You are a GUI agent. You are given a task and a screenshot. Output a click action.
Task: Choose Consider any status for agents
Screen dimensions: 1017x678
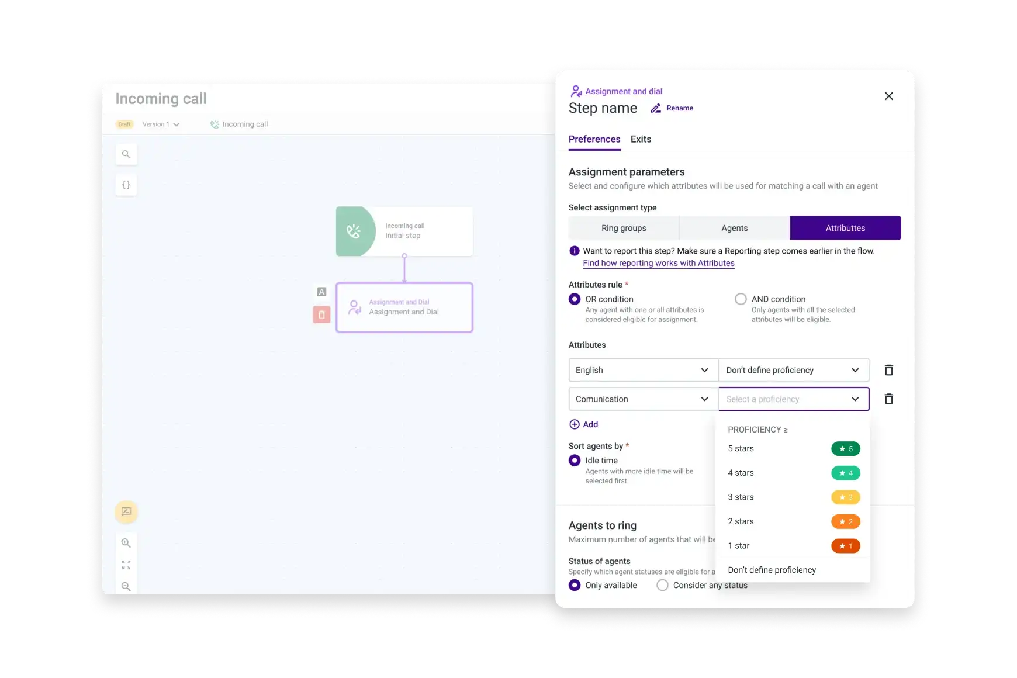pyautogui.click(x=662, y=585)
